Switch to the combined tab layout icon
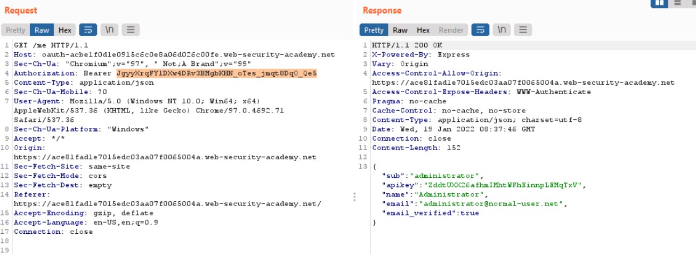The height and width of the screenshot is (254, 696). pos(693,3)
